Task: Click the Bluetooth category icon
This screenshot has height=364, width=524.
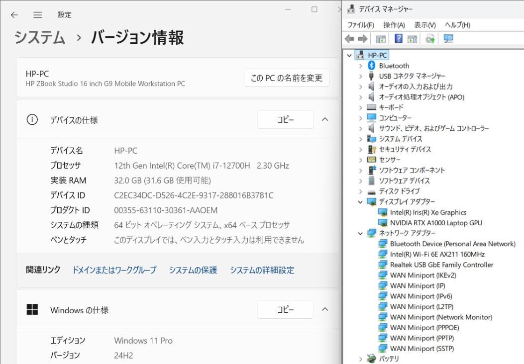Action: click(x=371, y=66)
